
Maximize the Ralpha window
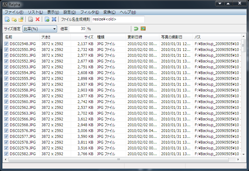(228, 3)
